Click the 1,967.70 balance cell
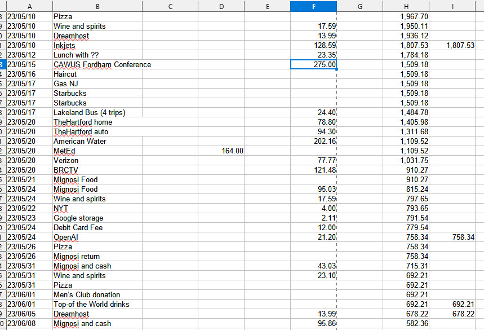Image resolution: width=484 pixels, height=330 pixels. (x=406, y=16)
